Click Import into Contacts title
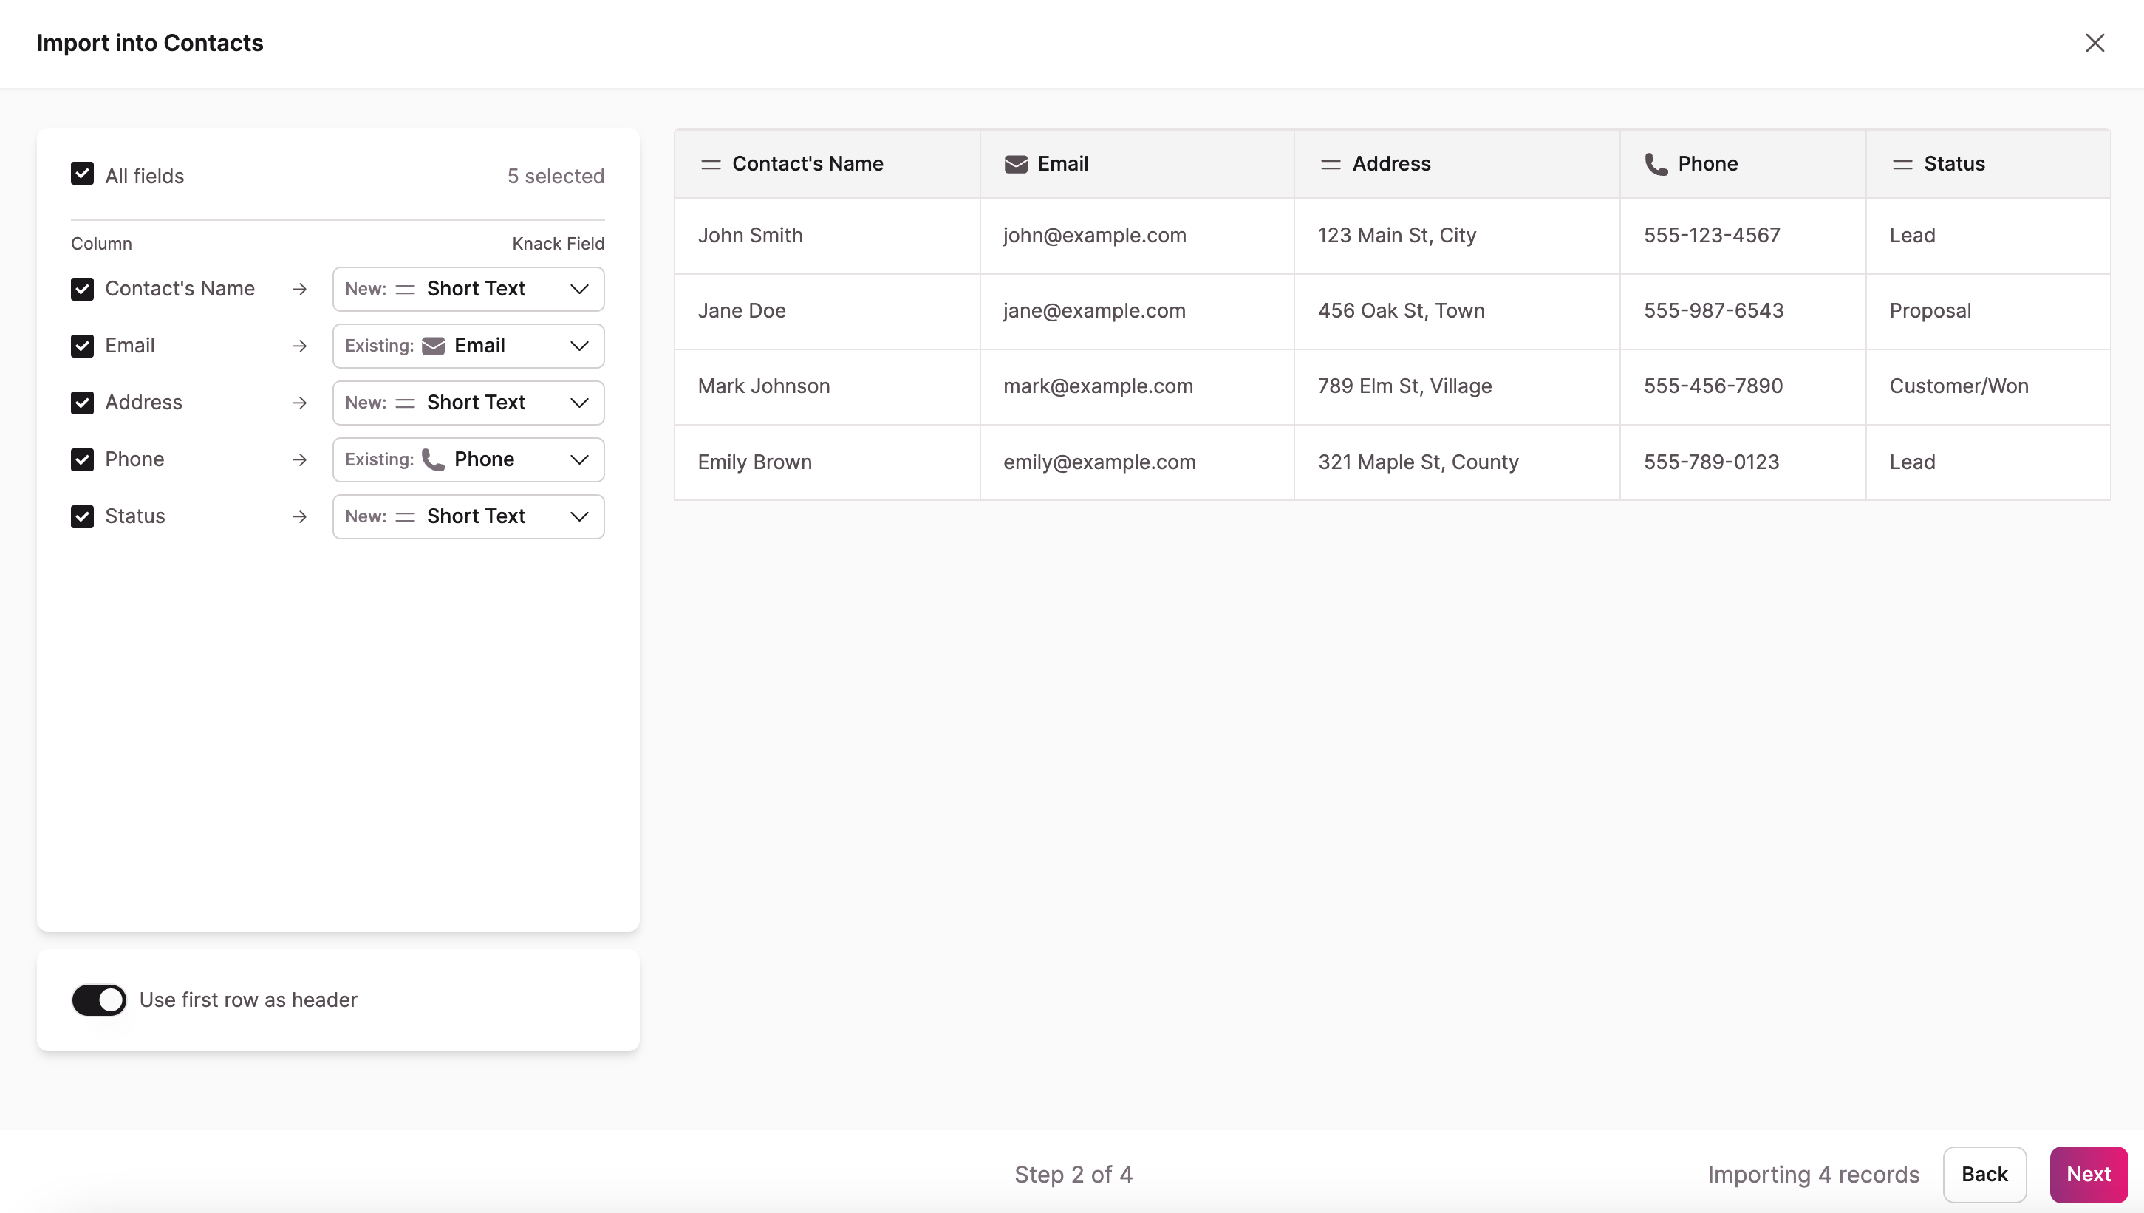Screen dimensions: 2144x1213 pos(150,44)
